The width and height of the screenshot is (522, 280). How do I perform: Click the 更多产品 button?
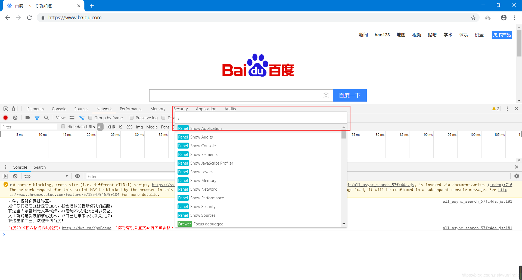502,35
